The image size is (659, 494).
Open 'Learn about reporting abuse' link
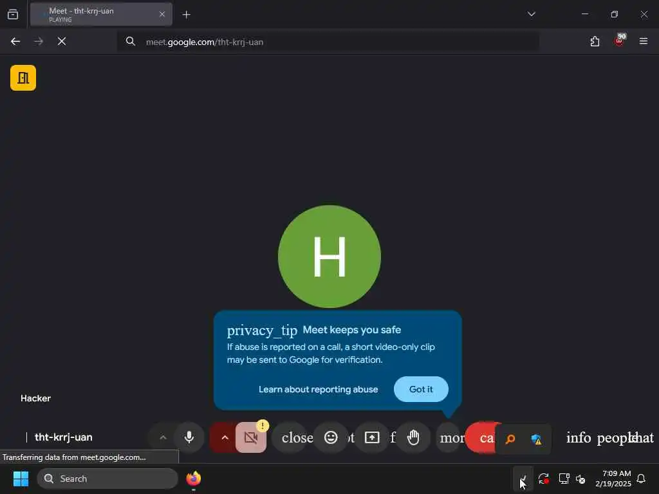(x=318, y=389)
